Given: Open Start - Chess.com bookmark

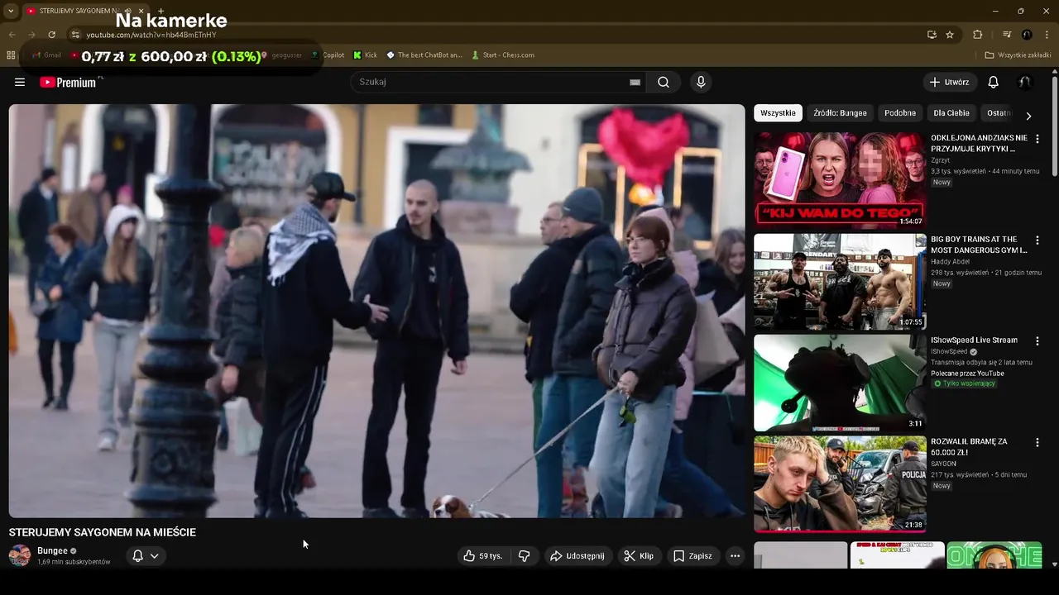Looking at the screenshot, I should click(x=502, y=55).
